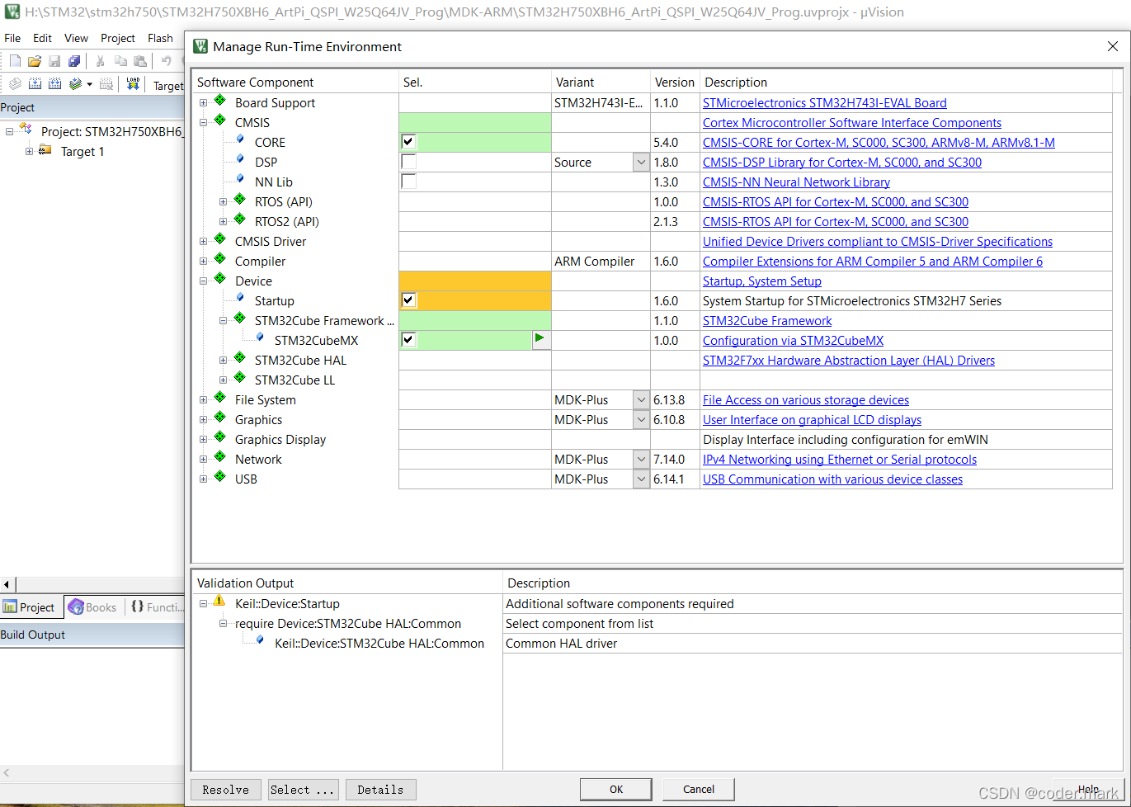1131x807 pixels.
Task: Select the Keil::Device:STM32Cube HAL:Common validation row
Action: 379,644
